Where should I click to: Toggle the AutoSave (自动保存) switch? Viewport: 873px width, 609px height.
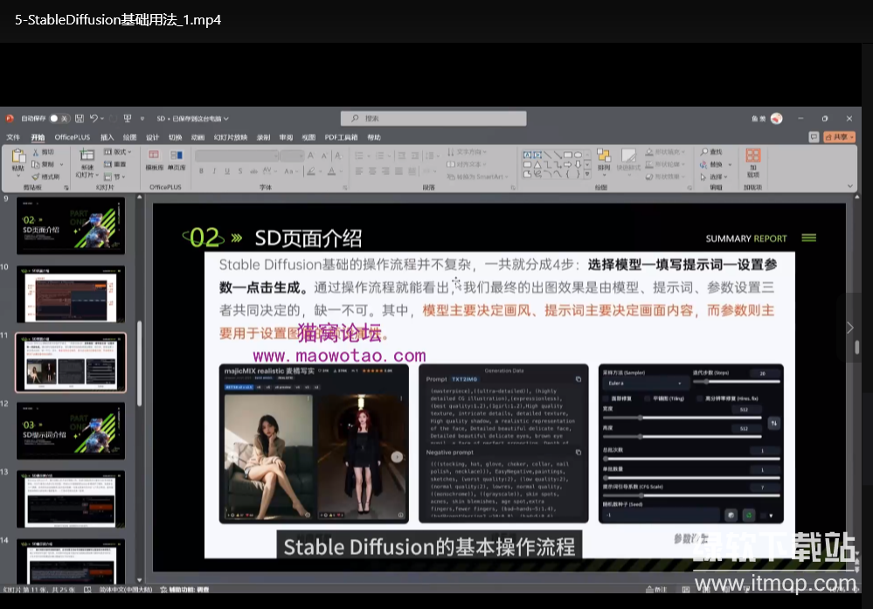point(59,119)
